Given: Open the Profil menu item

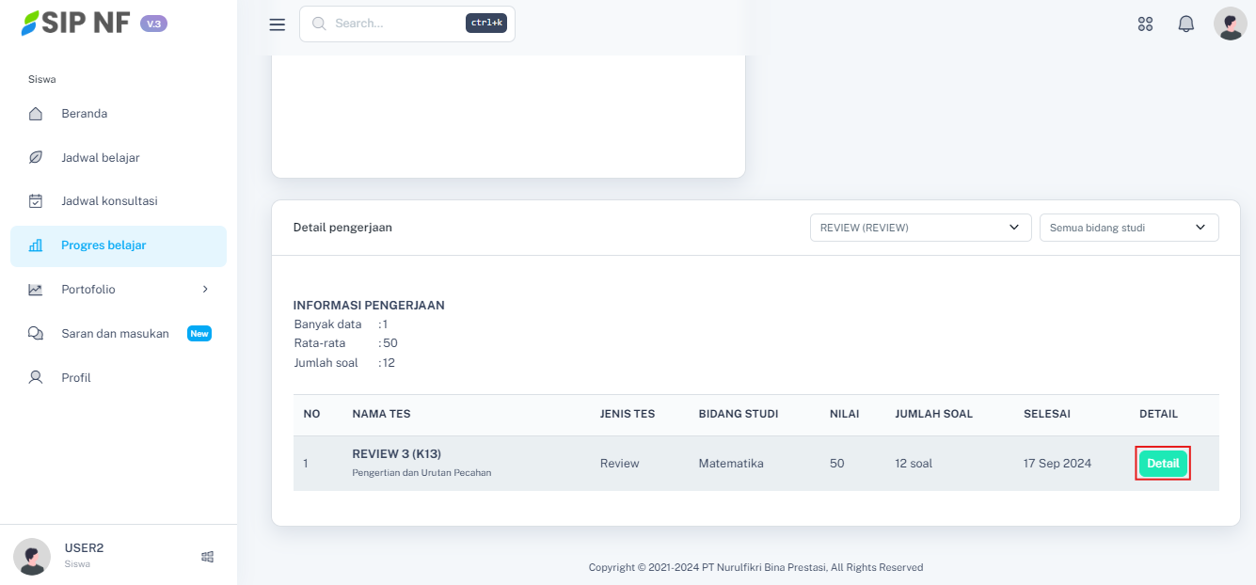Looking at the screenshot, I should click(x=76, y=378).
